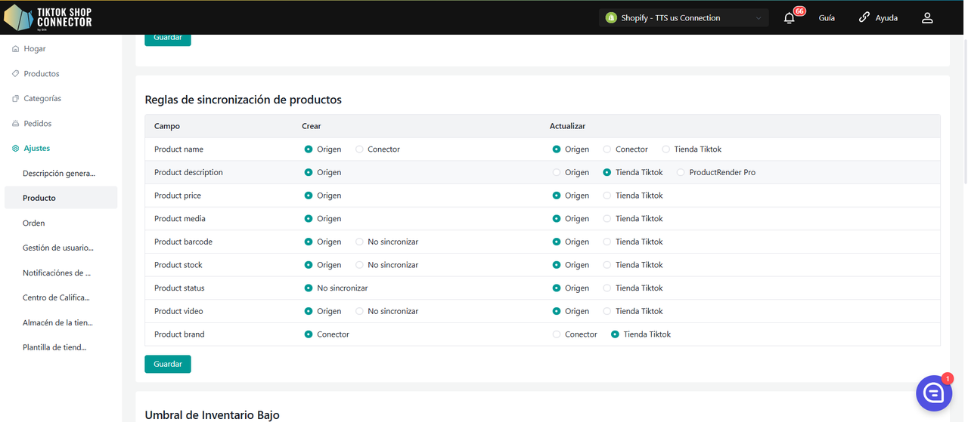Go to Orden settings

point(34,223)
